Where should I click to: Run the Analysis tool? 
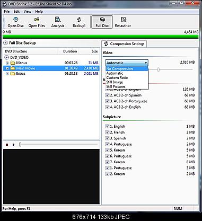pyautogui.click(x=58, y=22)
